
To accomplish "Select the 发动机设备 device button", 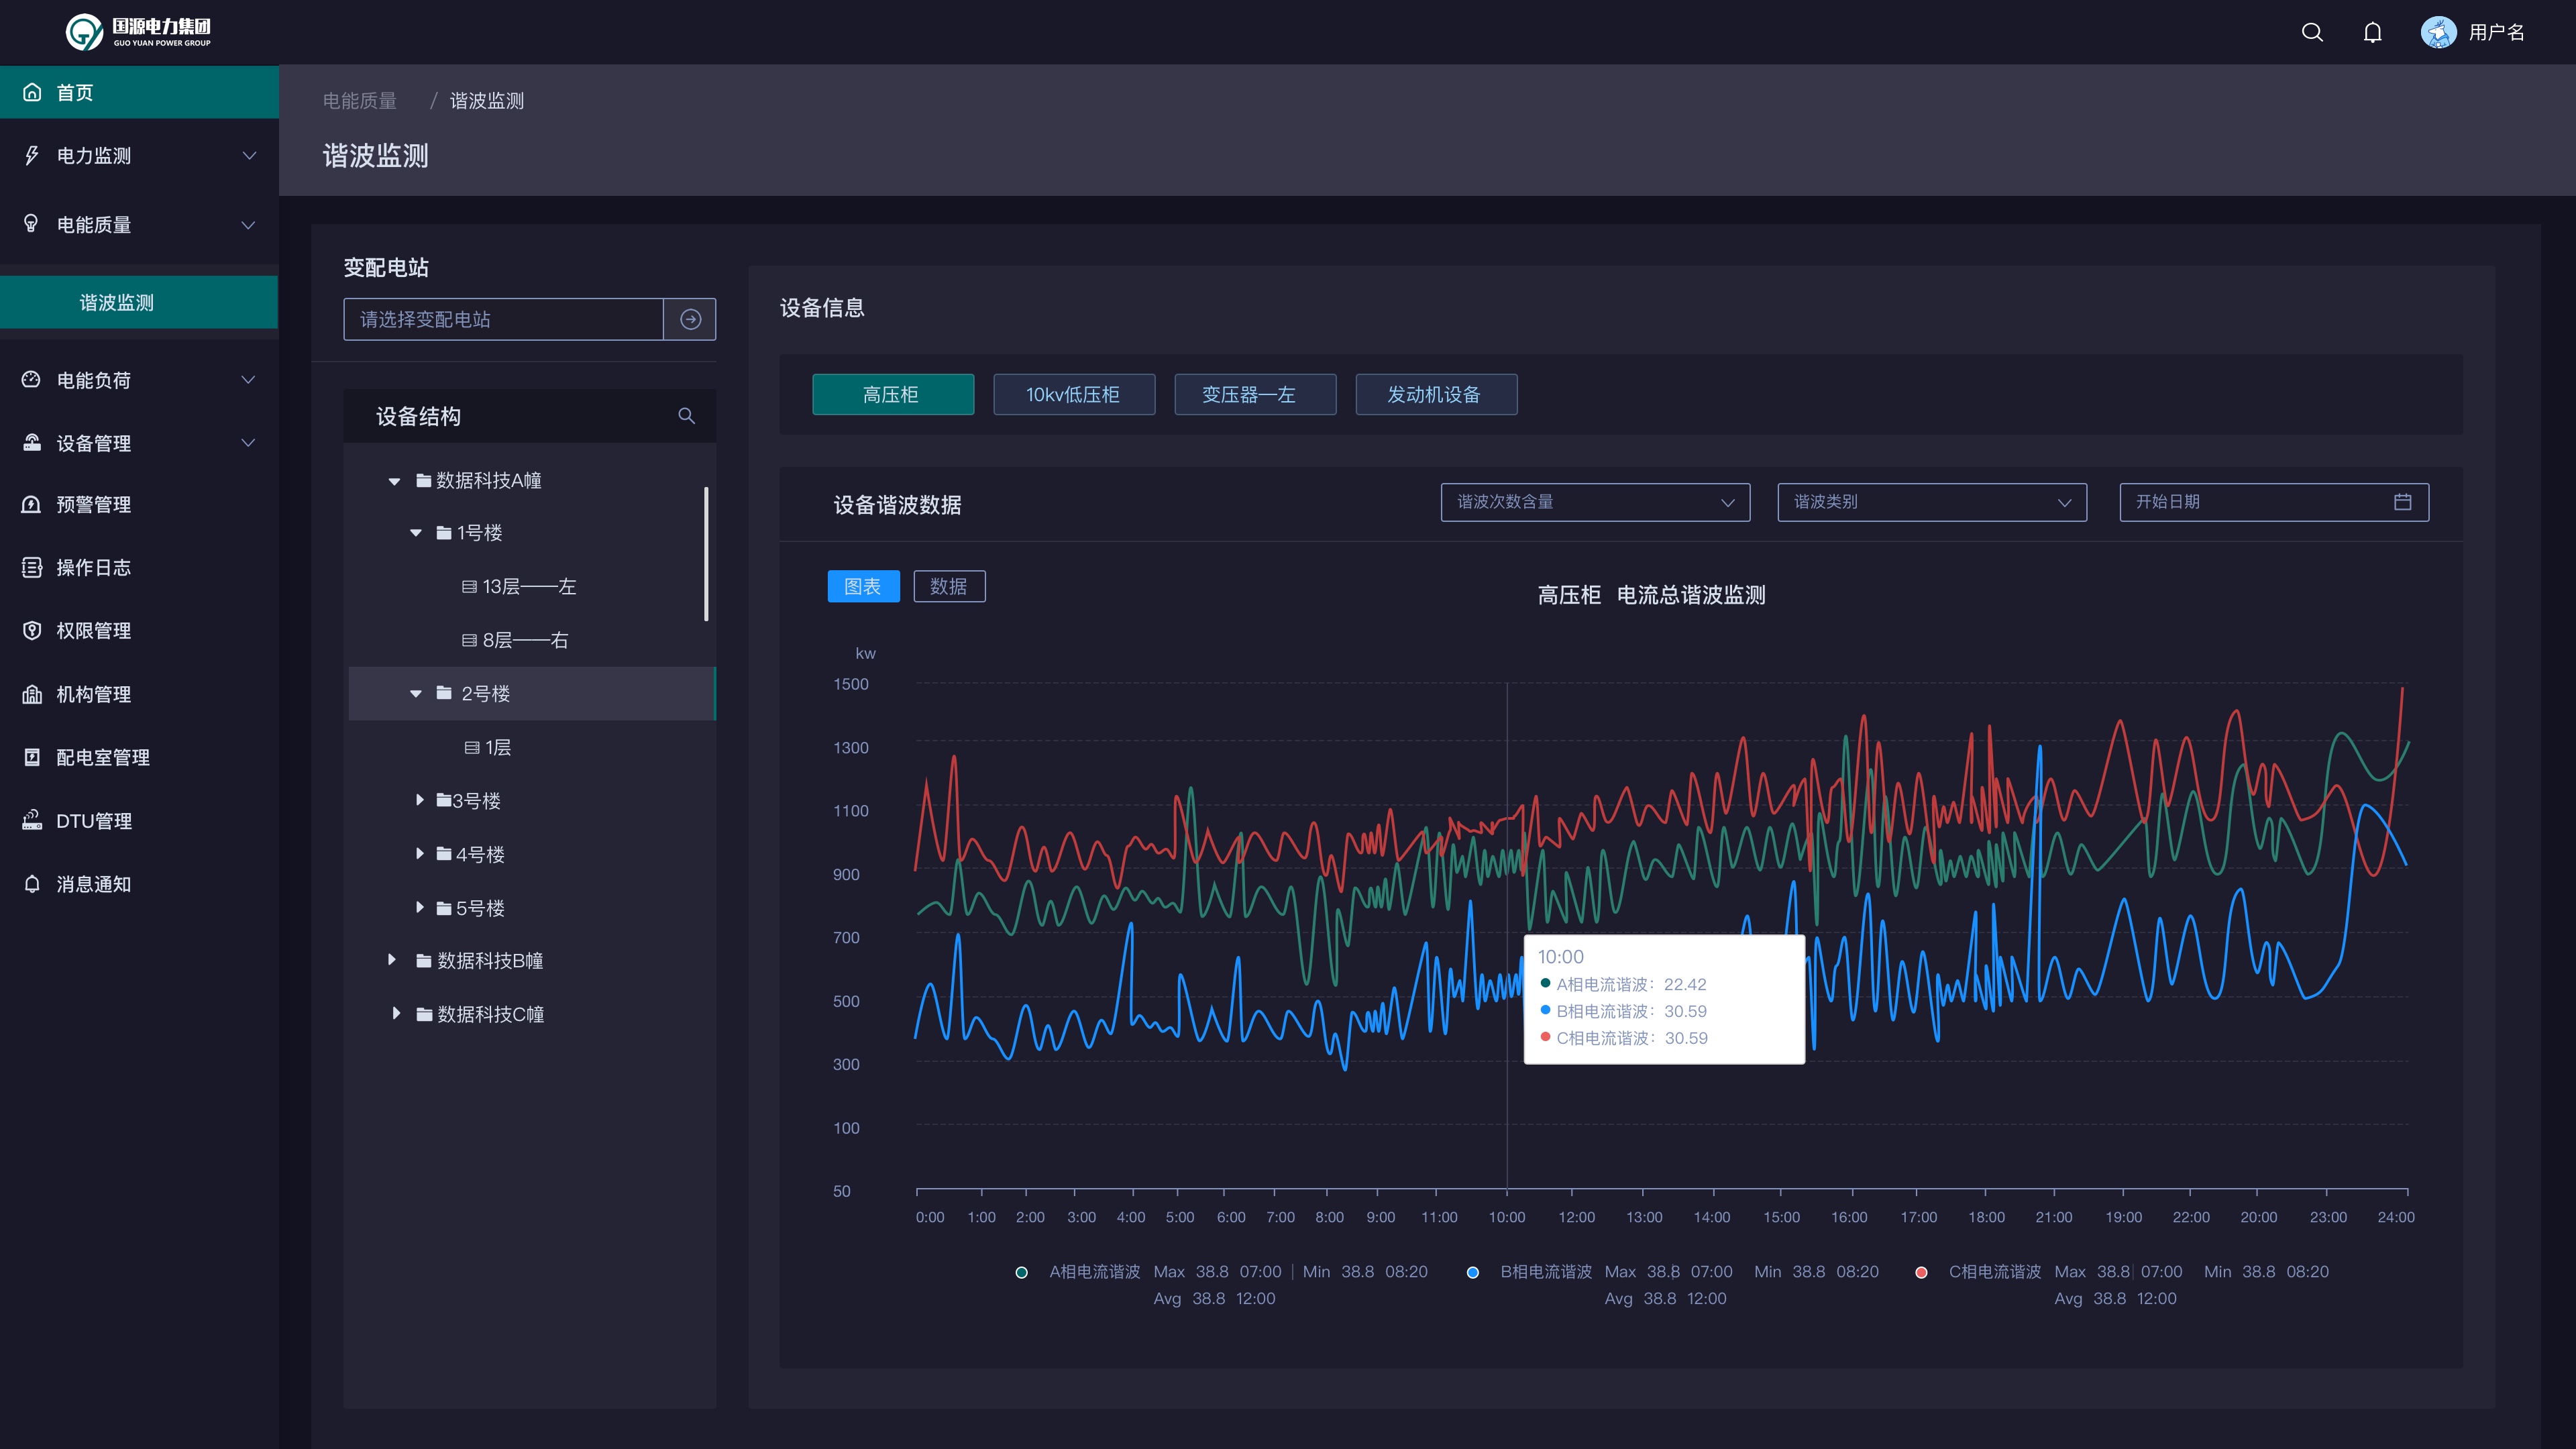I will (1436, 394).
